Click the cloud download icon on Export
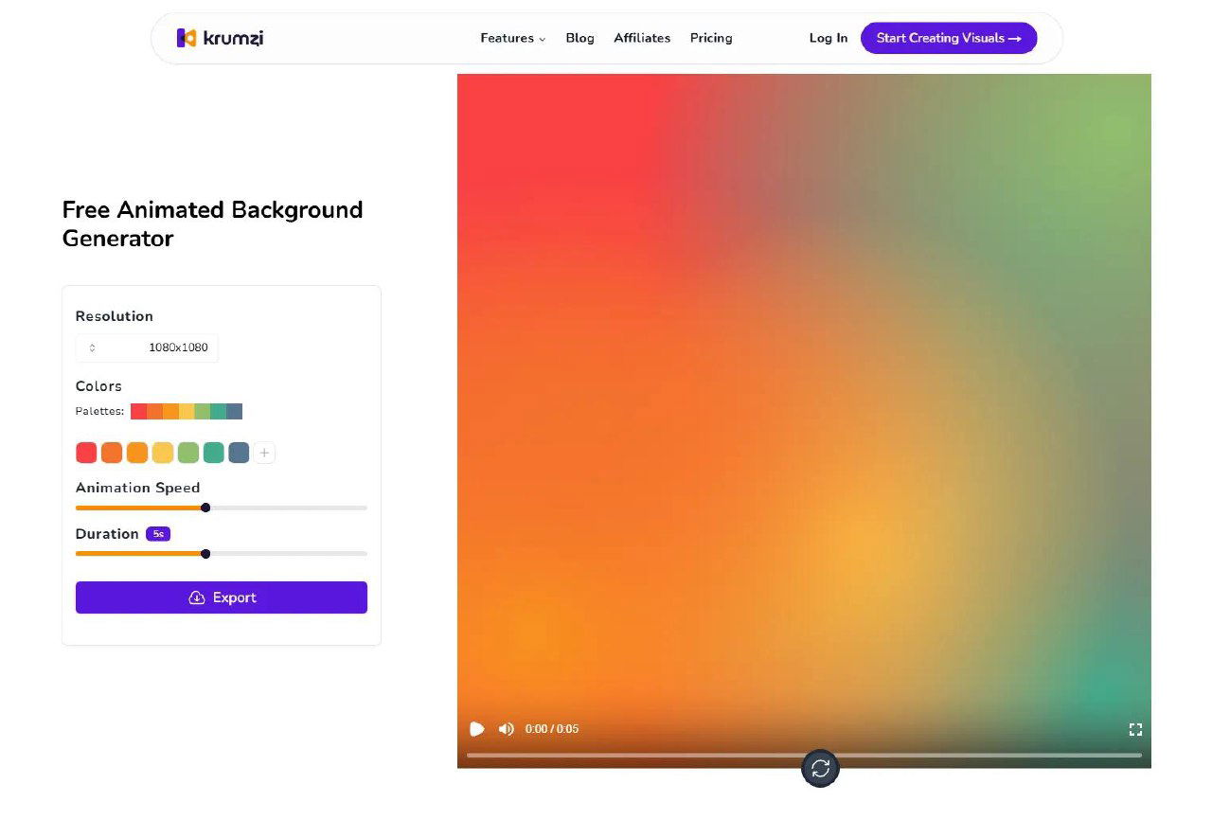This screenshot has width=1212, height=820. pyautogui.click(x=197, y=597)
